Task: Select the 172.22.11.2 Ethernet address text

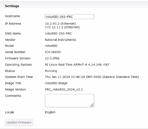Action: 62,27
